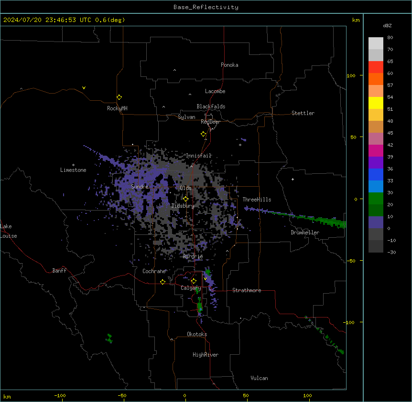
Task: Click the Didsbury city label
Action: pos(183,206)
